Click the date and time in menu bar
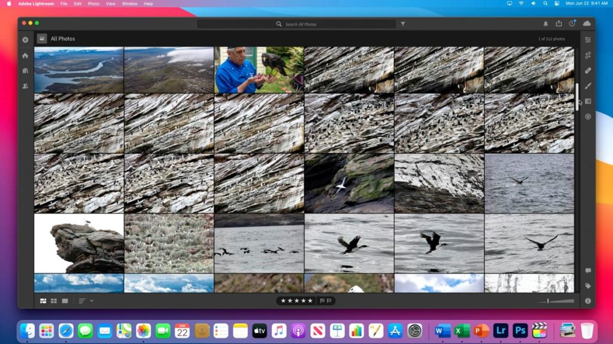The image size is (613, 344). [x=587, y=4]
